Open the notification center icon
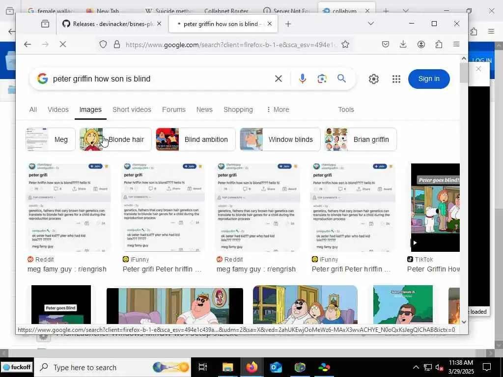This screenshot has height=377, width=503. click(x=487, y=367)
